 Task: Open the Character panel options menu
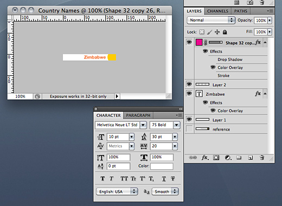(179, 115)
